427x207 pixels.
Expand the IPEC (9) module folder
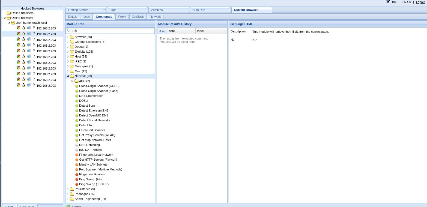68,61
